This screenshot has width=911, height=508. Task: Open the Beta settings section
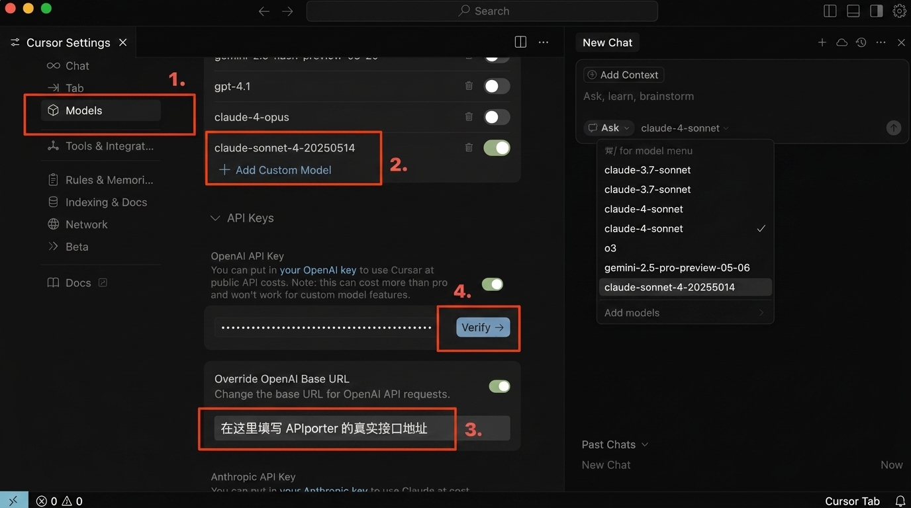(77, 246)
